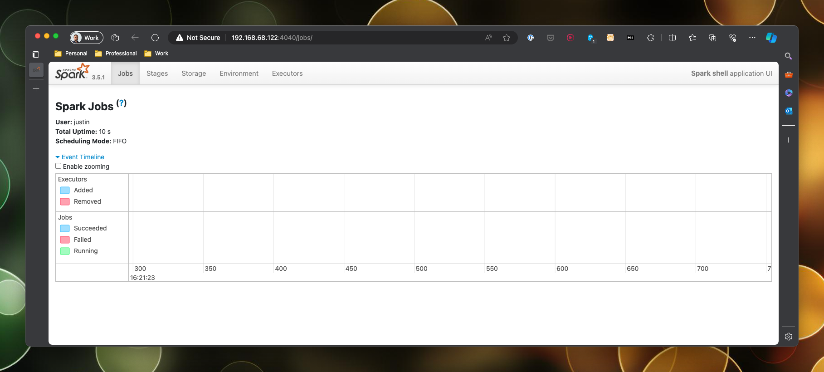Open Favorites list icon
Image resolution: width=824 pixels, height=372 pixels.
(692, 38)
